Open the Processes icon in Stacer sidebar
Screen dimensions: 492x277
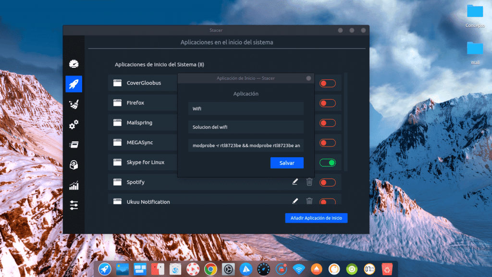74,144
